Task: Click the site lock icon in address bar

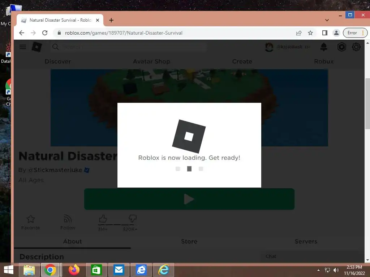Action: [x=59, y=33]
